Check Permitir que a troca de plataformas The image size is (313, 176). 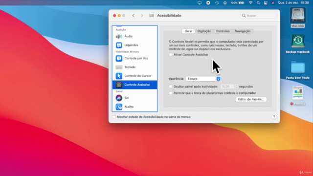(x=171, y=93)
